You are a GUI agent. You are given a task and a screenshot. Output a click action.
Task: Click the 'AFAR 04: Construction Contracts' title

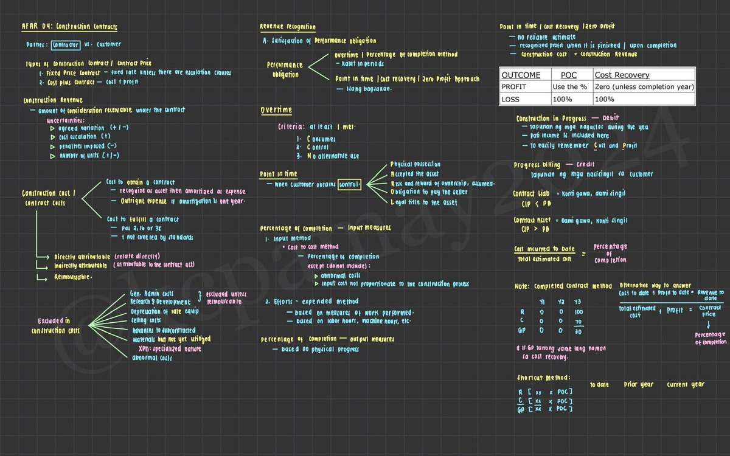(69, 27)
